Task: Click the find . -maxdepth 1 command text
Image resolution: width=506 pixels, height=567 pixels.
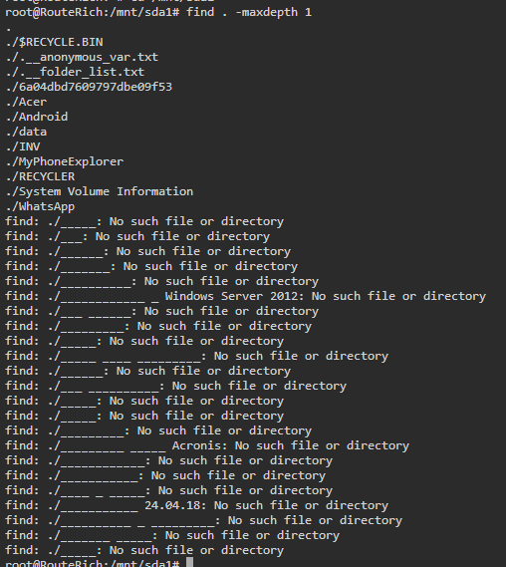Action: [249, 13]
